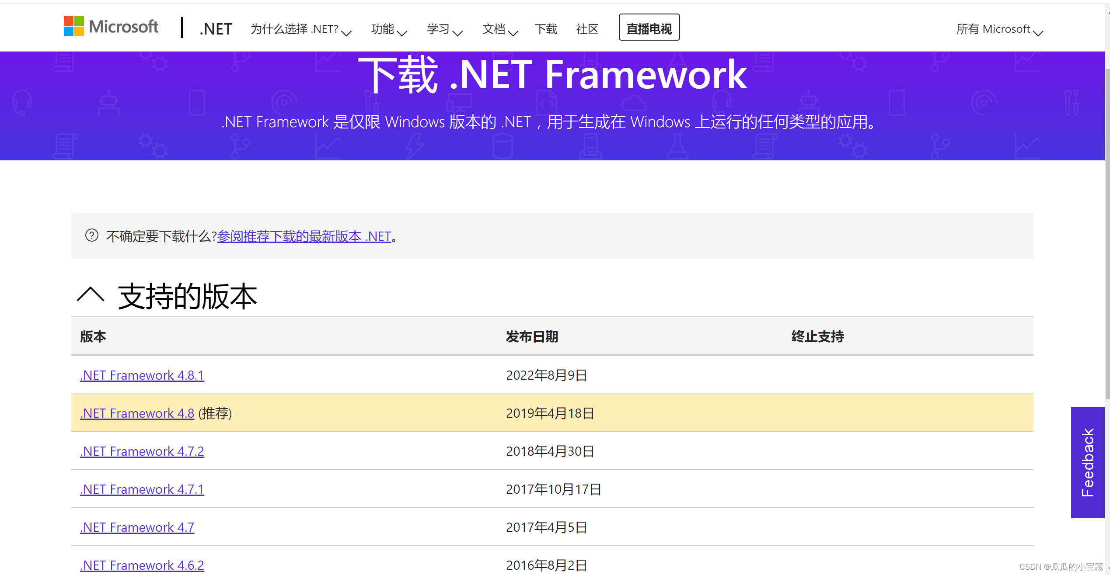
Task: Open the 为什么选择 .NET? dropdown
Action: 300,29
